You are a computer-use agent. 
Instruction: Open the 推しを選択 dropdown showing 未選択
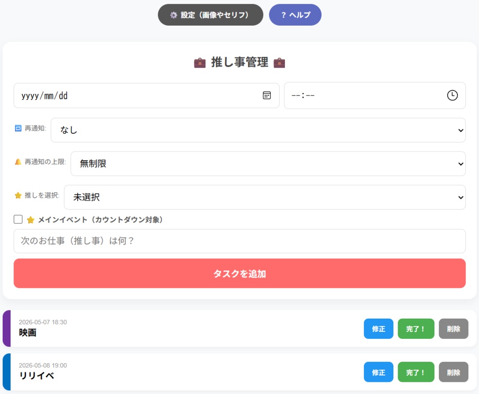[265, 197]
